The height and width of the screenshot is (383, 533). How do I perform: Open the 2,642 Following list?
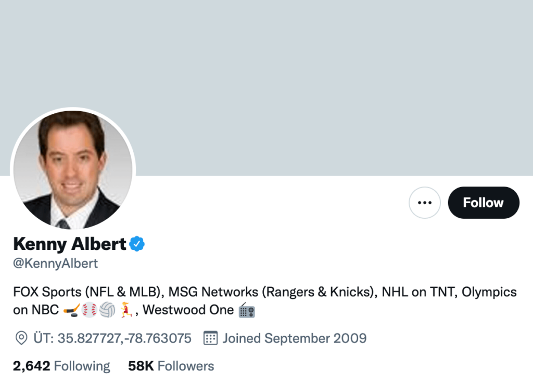(61, 366)
